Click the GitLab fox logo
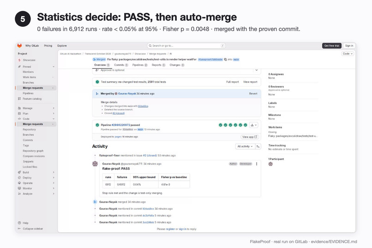The width and height of the screenshot is (372, 248). pyautogui.click(x=19, y=46)
